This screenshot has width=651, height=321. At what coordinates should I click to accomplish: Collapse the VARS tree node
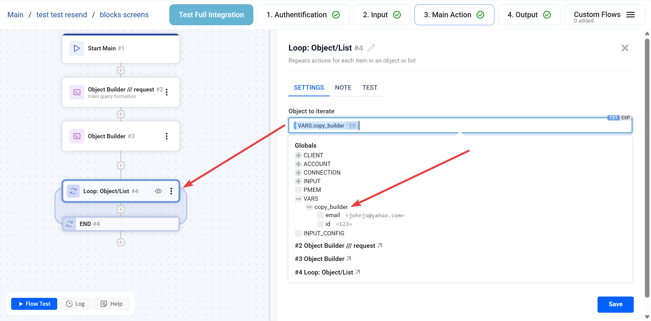298,199
